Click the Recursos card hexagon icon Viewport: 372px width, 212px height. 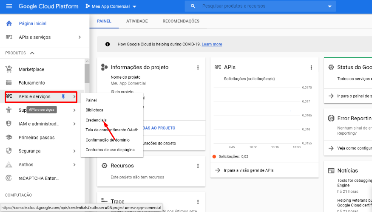point(105,166)
